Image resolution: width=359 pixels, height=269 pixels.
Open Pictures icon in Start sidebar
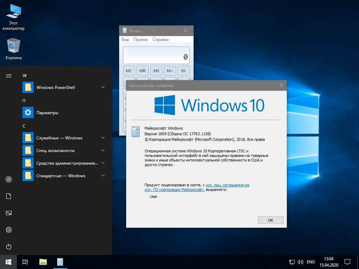(x=9, y=213)
